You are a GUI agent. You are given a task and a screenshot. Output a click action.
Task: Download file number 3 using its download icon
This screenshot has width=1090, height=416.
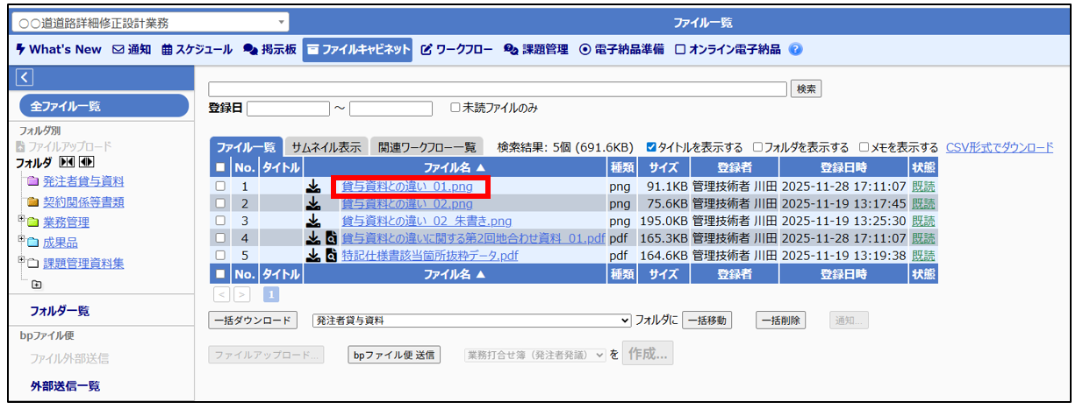(313, 221)
